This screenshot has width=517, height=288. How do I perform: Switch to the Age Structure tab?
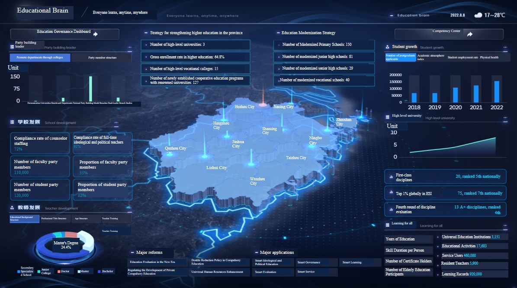(81, 218)
